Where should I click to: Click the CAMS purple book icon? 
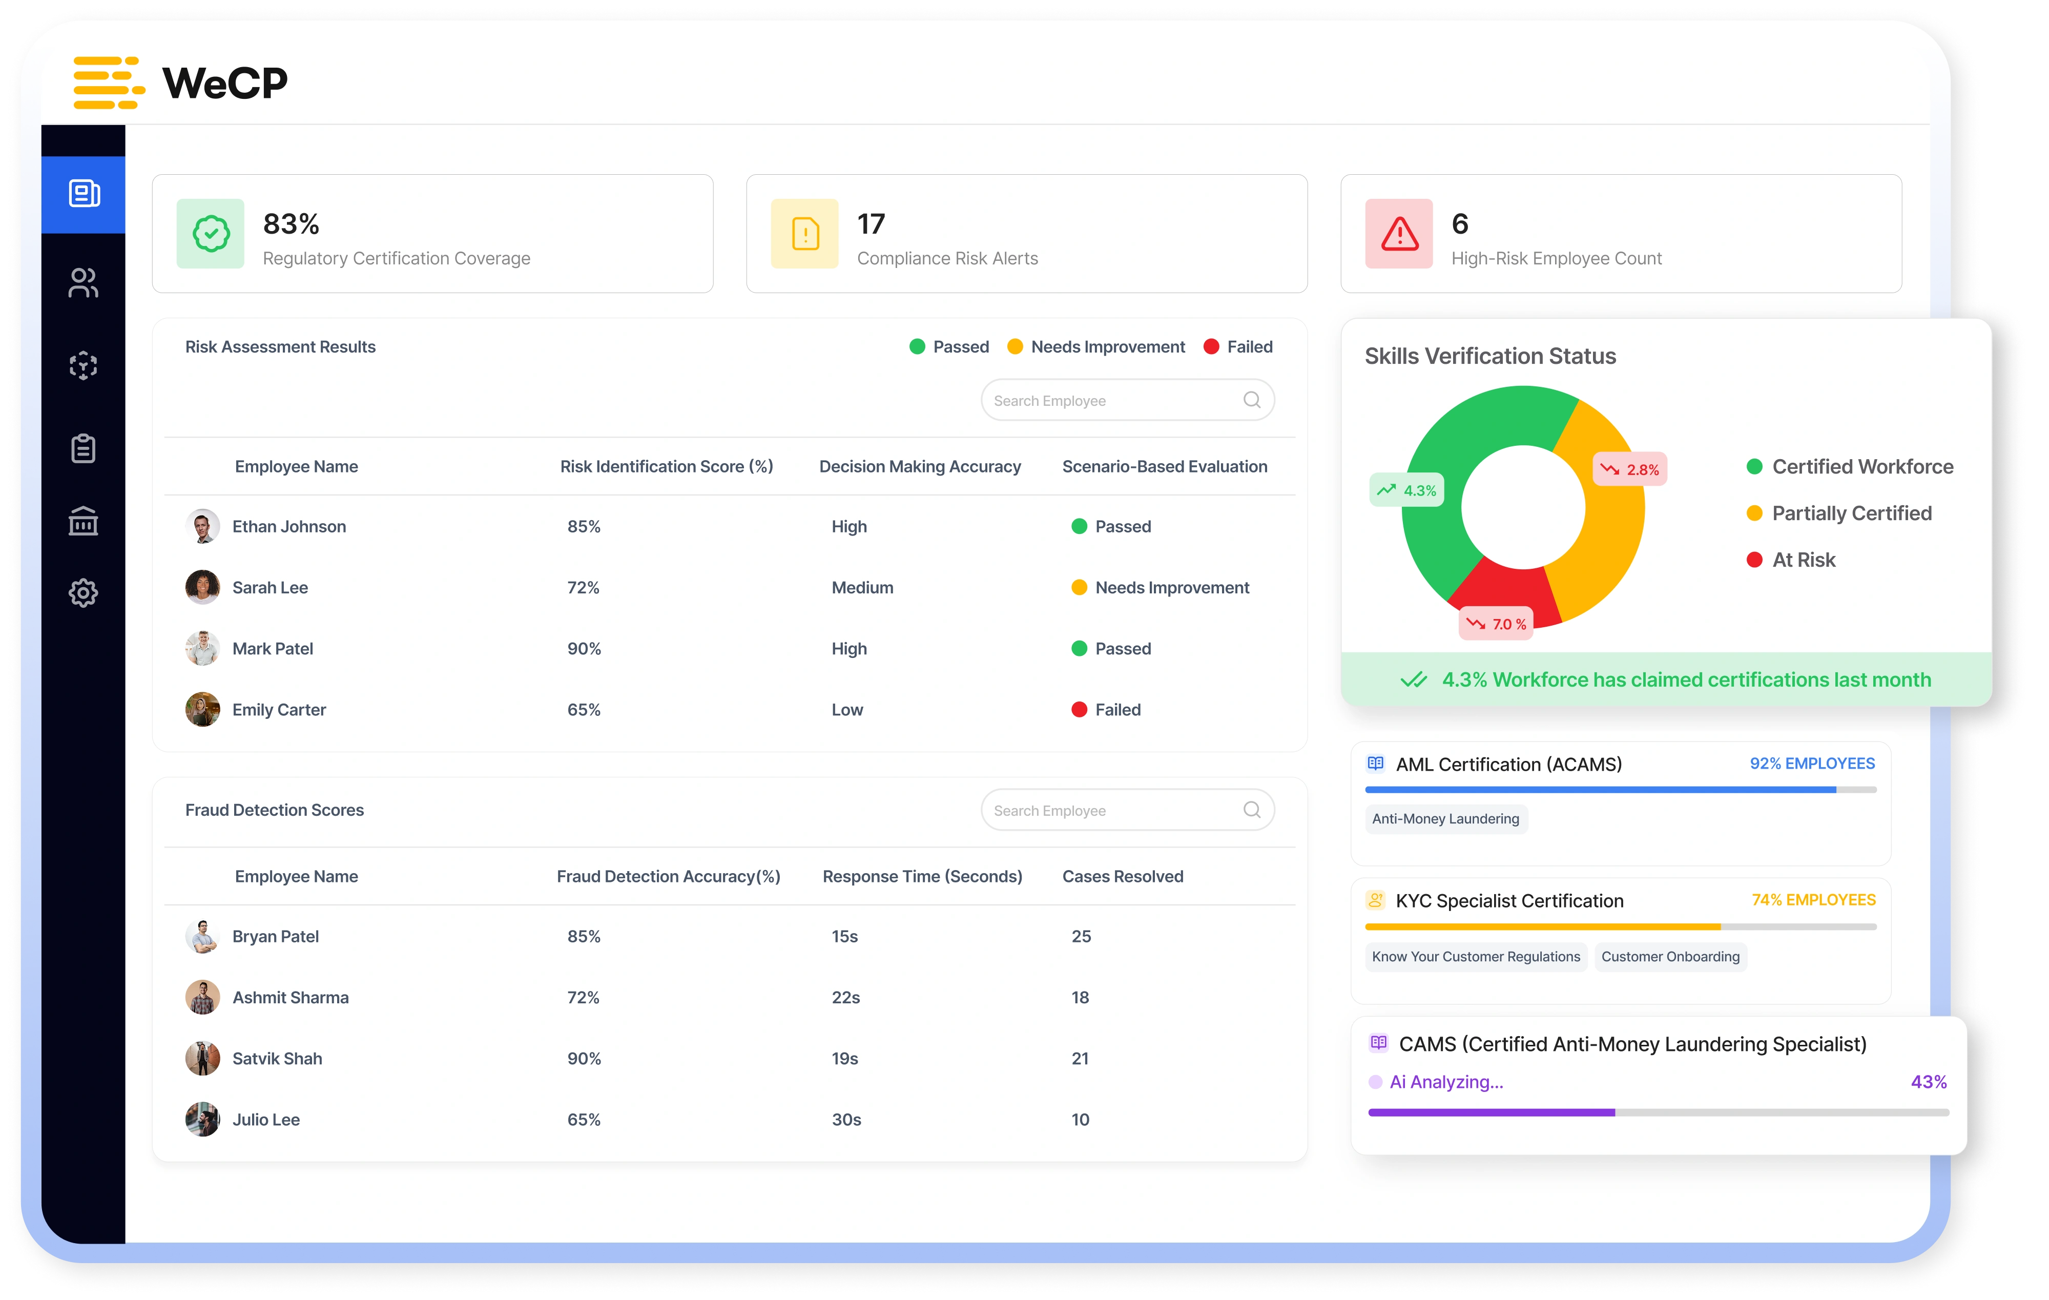(1378, 1043)
